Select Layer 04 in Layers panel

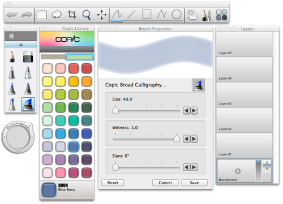(245, 70)
